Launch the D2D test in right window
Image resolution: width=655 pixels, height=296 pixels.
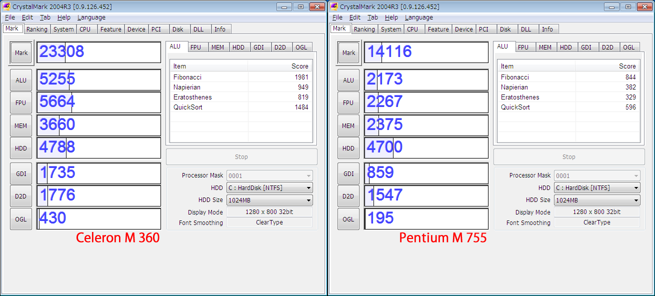coord(348,196)
